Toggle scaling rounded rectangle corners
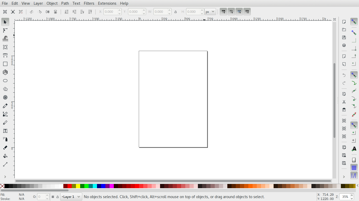359x201 pixels. 231,12
